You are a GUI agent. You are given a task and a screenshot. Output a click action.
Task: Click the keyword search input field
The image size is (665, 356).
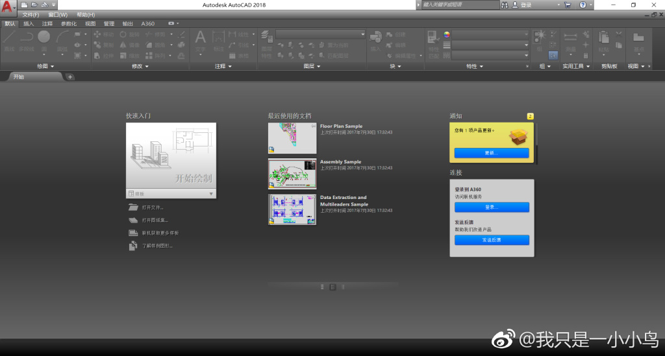pos(460,5)
